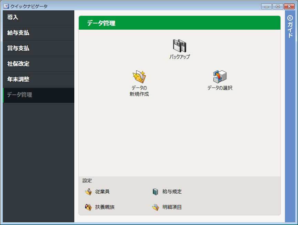Select the 給与支払 sidebar tab
The width and height of the screenshot is (298, 225).
pos(39,33)
